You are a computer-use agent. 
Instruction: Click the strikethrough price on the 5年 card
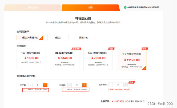98,62
